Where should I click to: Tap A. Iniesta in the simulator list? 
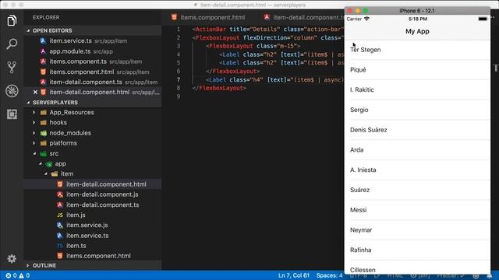point(417,170)
